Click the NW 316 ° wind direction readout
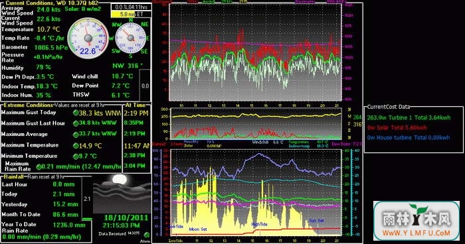 pos(128,66)
